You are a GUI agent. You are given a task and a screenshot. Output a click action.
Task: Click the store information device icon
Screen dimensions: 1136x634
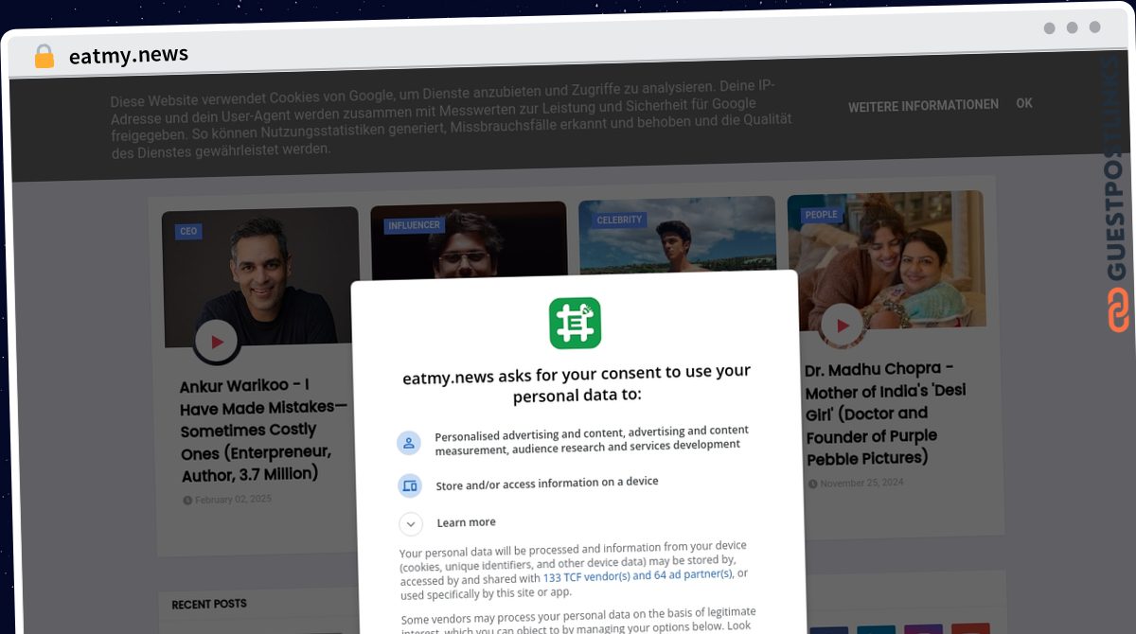[409, 485]
